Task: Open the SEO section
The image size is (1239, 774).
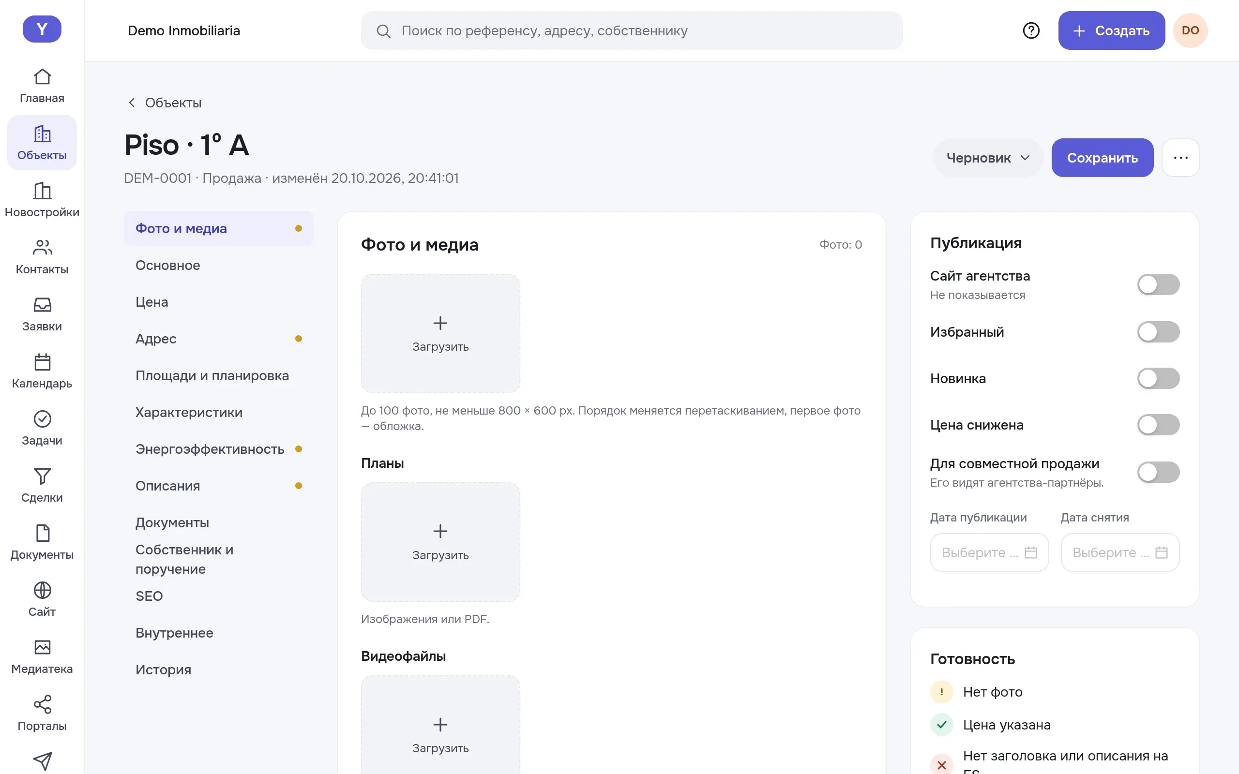Action: click(x=219, y=596)
